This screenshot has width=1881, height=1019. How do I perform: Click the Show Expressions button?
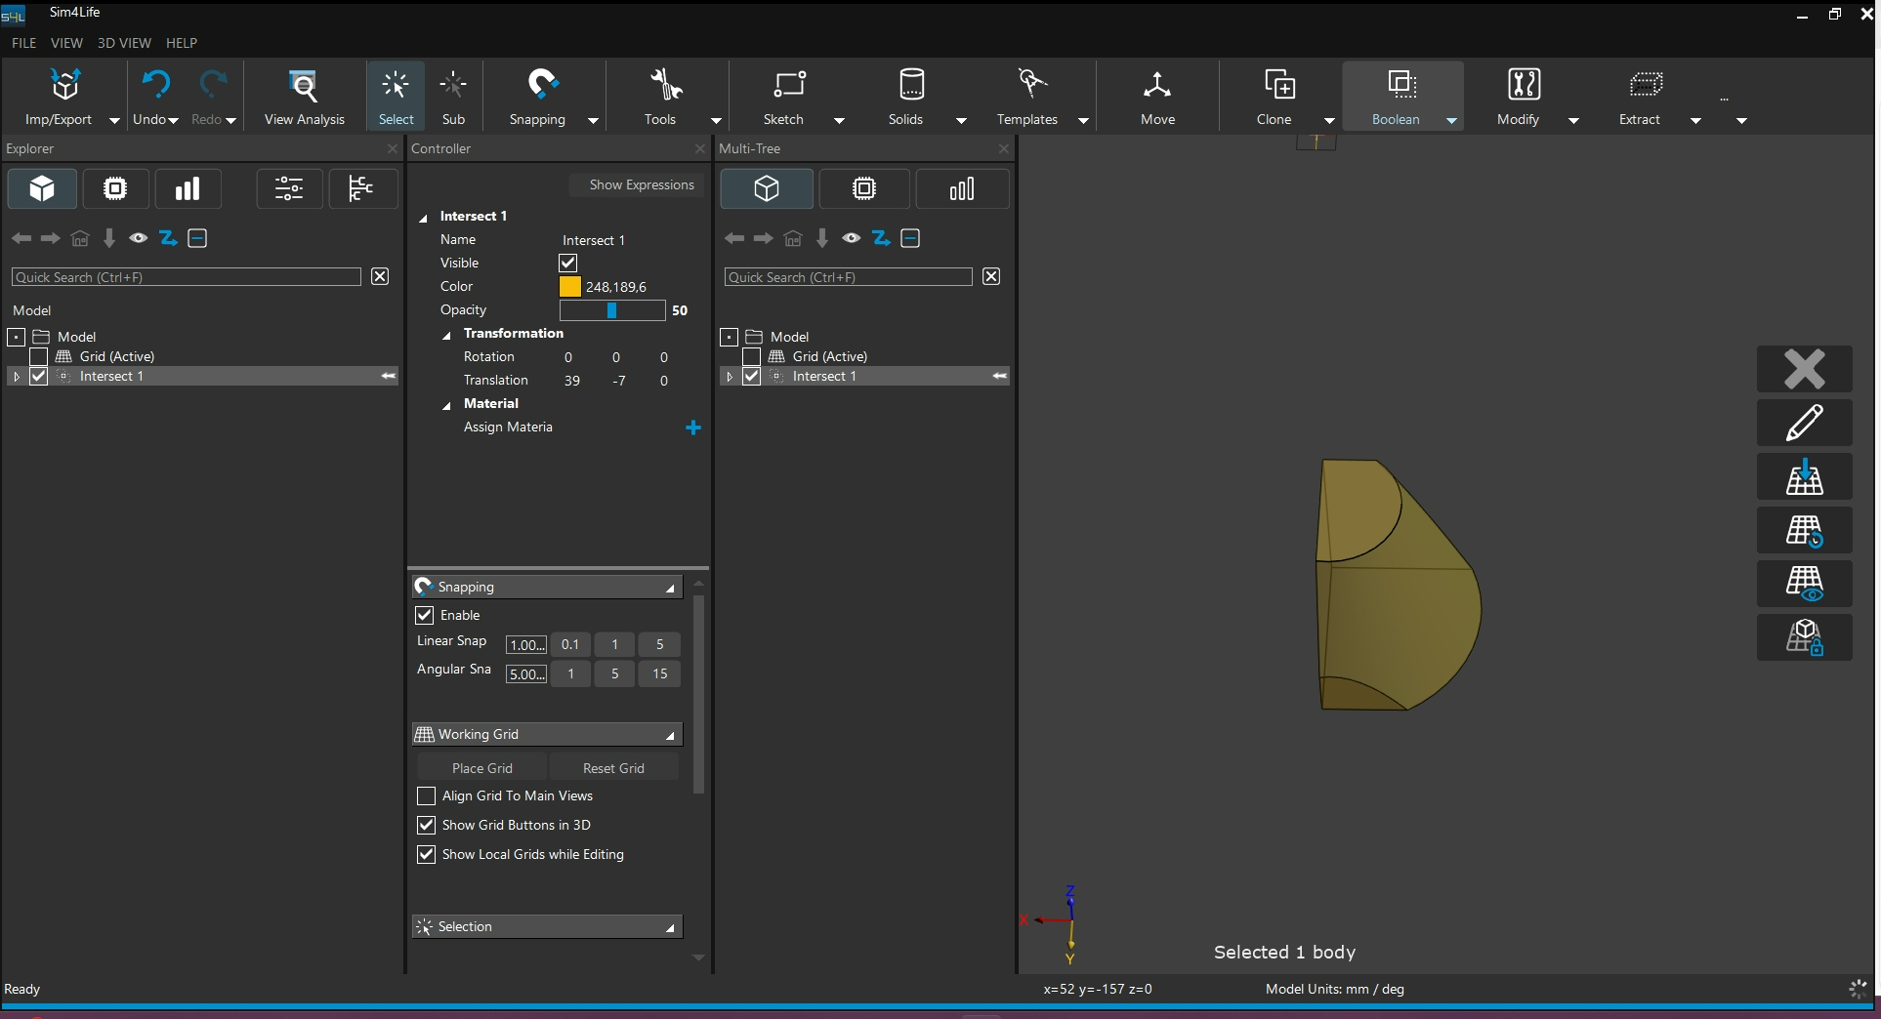(641, 184)
